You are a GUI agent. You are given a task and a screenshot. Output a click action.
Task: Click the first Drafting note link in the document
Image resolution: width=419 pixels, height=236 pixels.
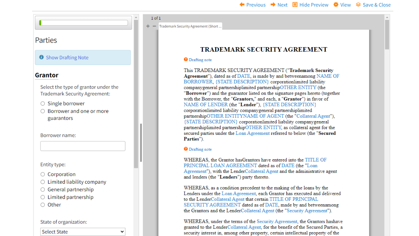(200, 60)
